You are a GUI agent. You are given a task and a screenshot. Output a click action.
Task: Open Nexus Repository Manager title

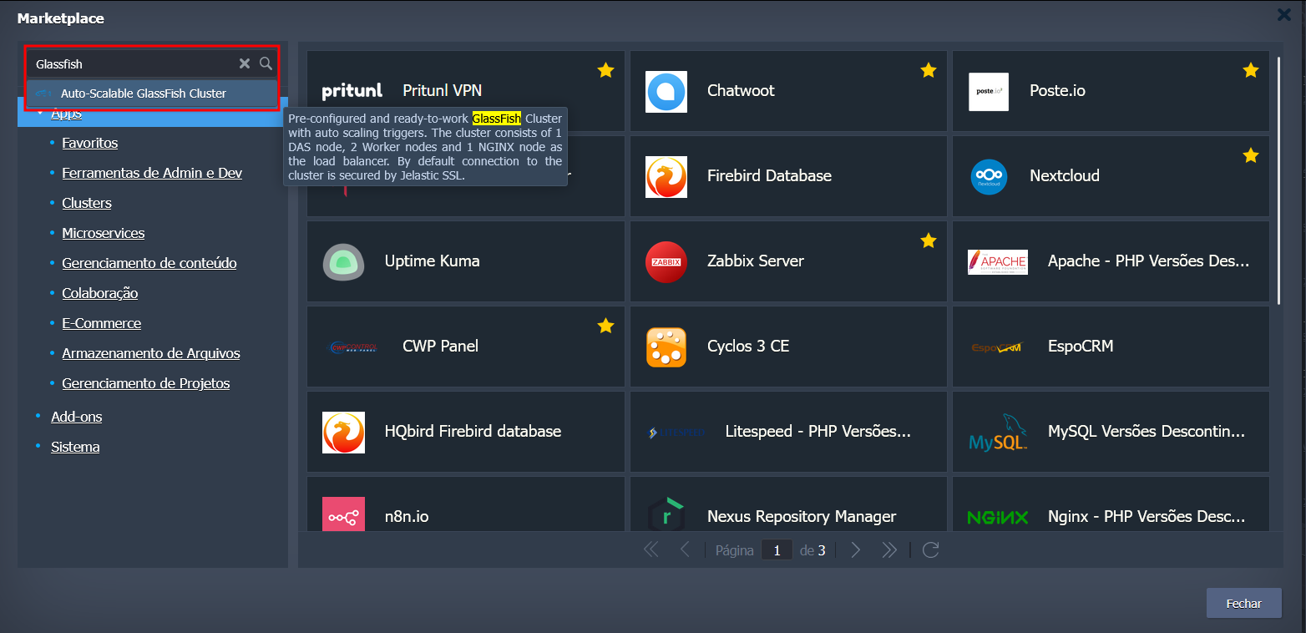[802, 517]
